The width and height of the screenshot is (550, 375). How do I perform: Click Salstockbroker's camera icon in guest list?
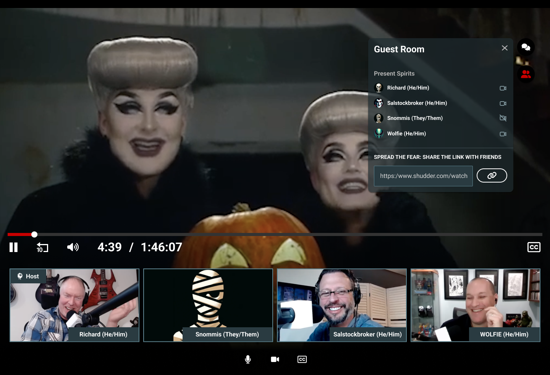503,103
